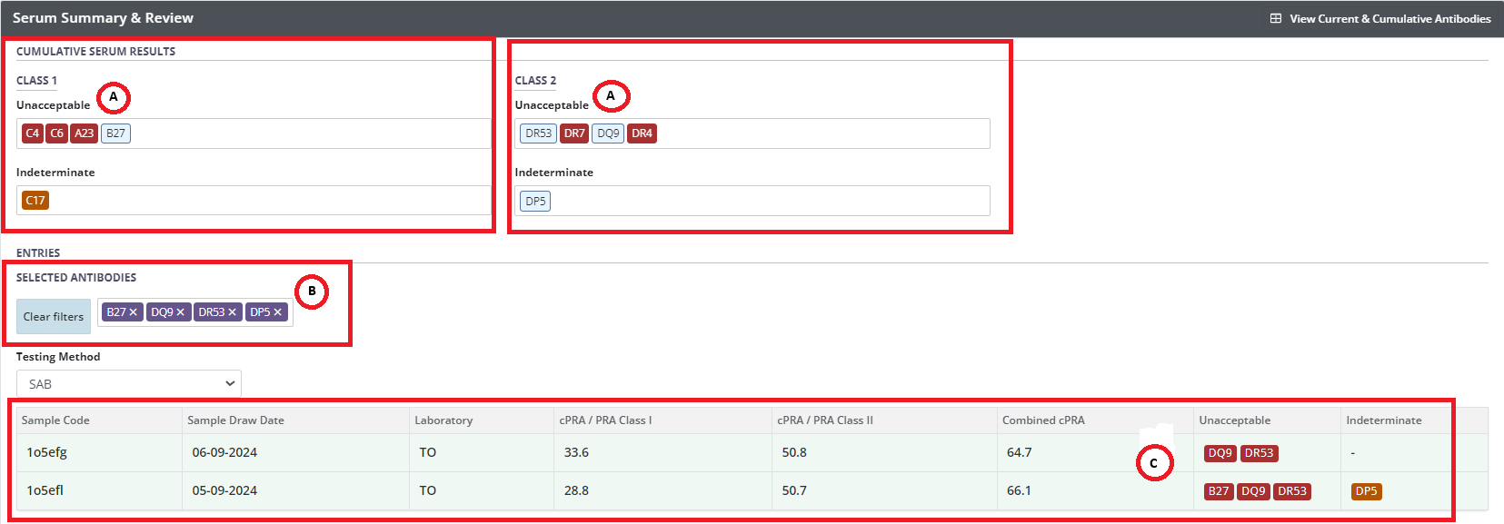
Task: Click Class I value 33.6
Action: (x=576, y=452)
